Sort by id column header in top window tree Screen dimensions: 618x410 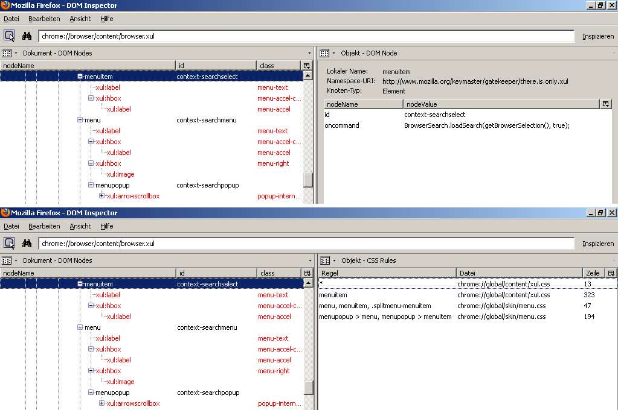click(216, 65)
